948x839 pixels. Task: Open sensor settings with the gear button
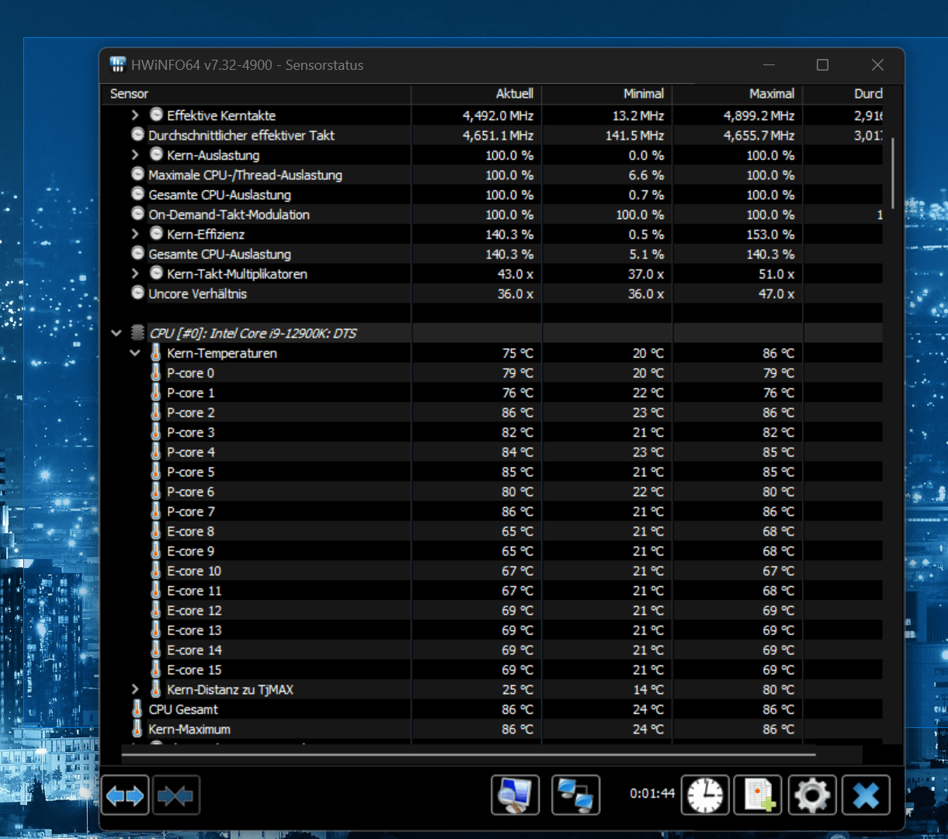click(812, 795)
